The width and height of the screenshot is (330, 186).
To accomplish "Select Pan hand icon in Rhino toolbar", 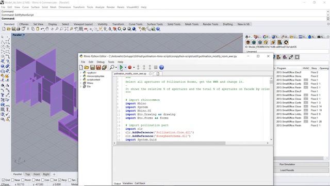I will [47, 29].
